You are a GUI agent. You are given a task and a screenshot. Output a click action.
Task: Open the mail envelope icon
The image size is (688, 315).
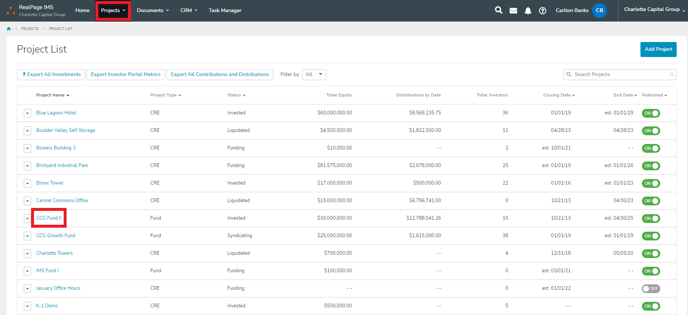tap(513, 11)
